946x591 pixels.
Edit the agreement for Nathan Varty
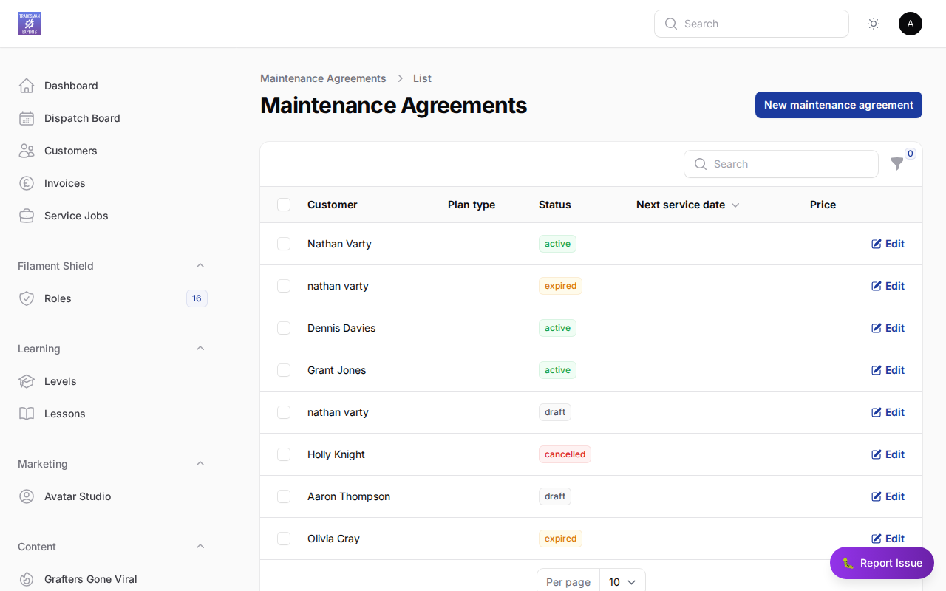(x=888, y=244)
